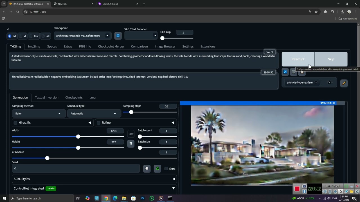Open the recorder output folder icon
The width and height of the screenshot is (360, 202).
352,192
